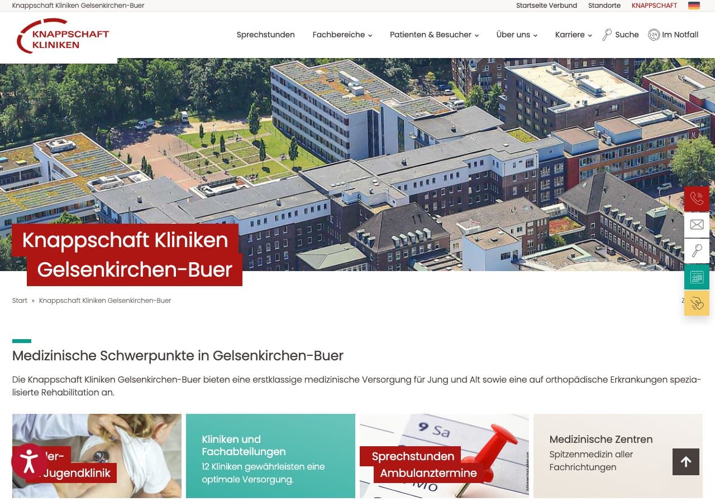The height and width of the screenshot is (502, 715).
Task: Open the Kliniken und Fachabteilungen teal card
Action: [x=270, y=456]
